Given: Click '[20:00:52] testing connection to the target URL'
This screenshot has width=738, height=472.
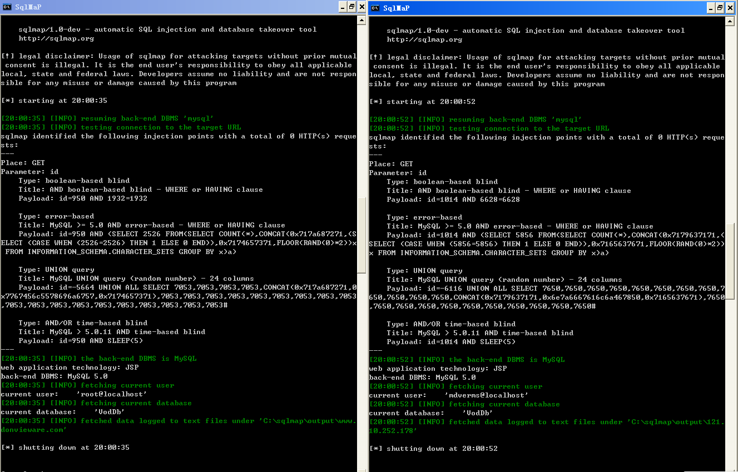Looking at the screenshot, I should (489, 128).
